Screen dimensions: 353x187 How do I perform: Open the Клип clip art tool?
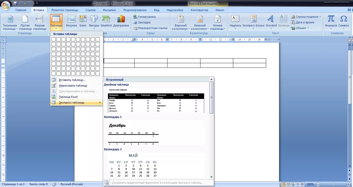pyautogui.click(x=83, y=21)
